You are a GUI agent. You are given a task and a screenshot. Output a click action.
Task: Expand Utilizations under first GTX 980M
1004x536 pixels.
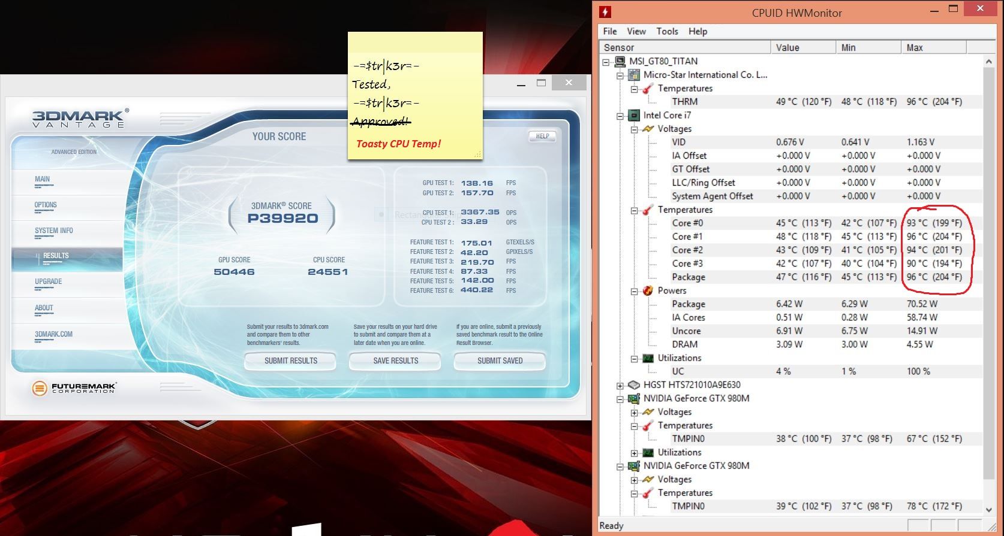pyautogui.click(x=634, y=453)
